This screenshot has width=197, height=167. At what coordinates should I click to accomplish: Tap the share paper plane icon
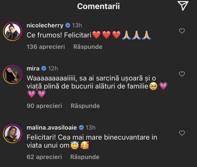(183, 6)
